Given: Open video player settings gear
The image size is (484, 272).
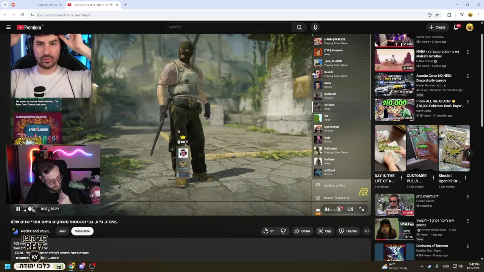Looking at the screenshot, I should click(339, 209).
